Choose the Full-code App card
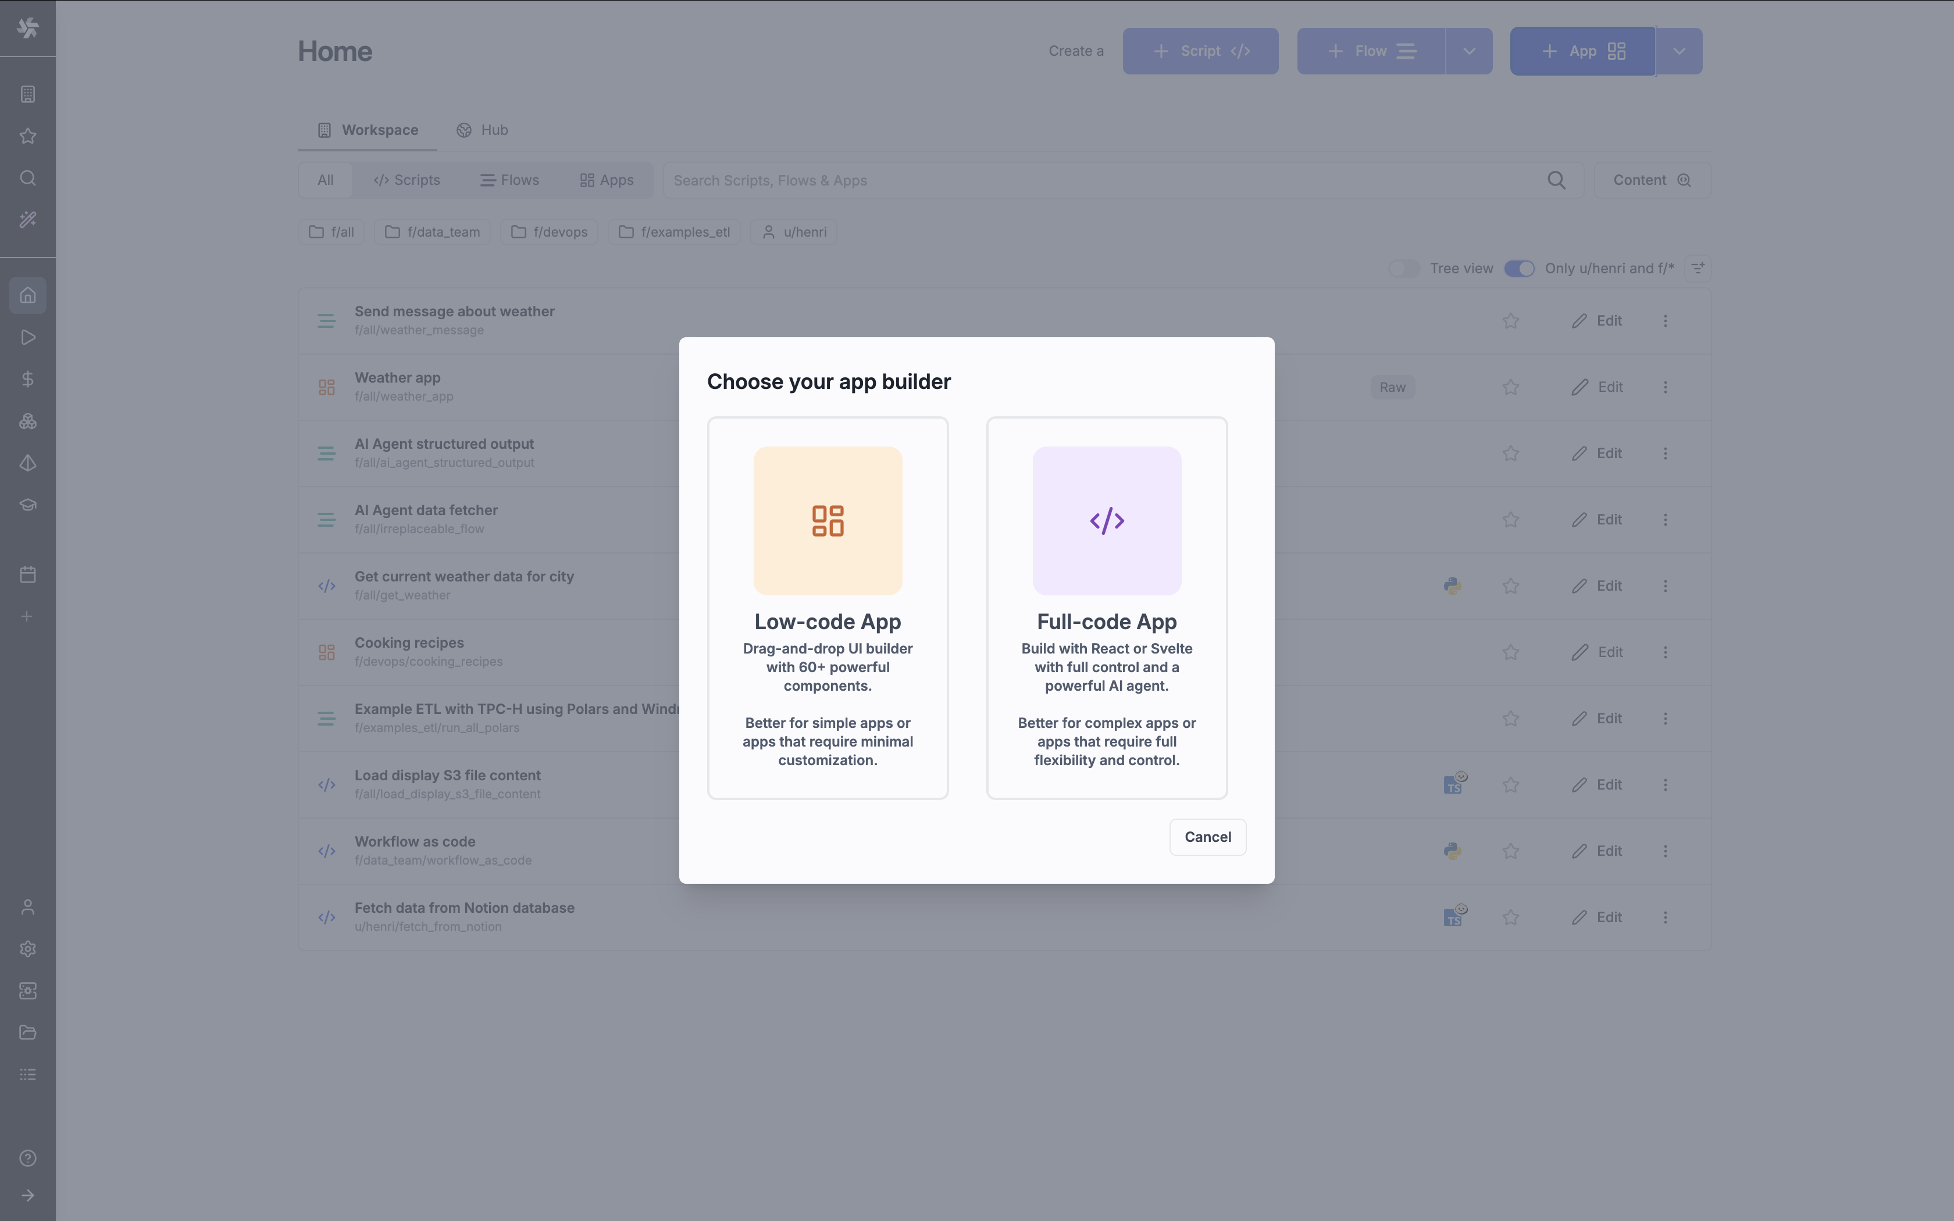The image size is (1954, 1221). tap(1106, 606)
